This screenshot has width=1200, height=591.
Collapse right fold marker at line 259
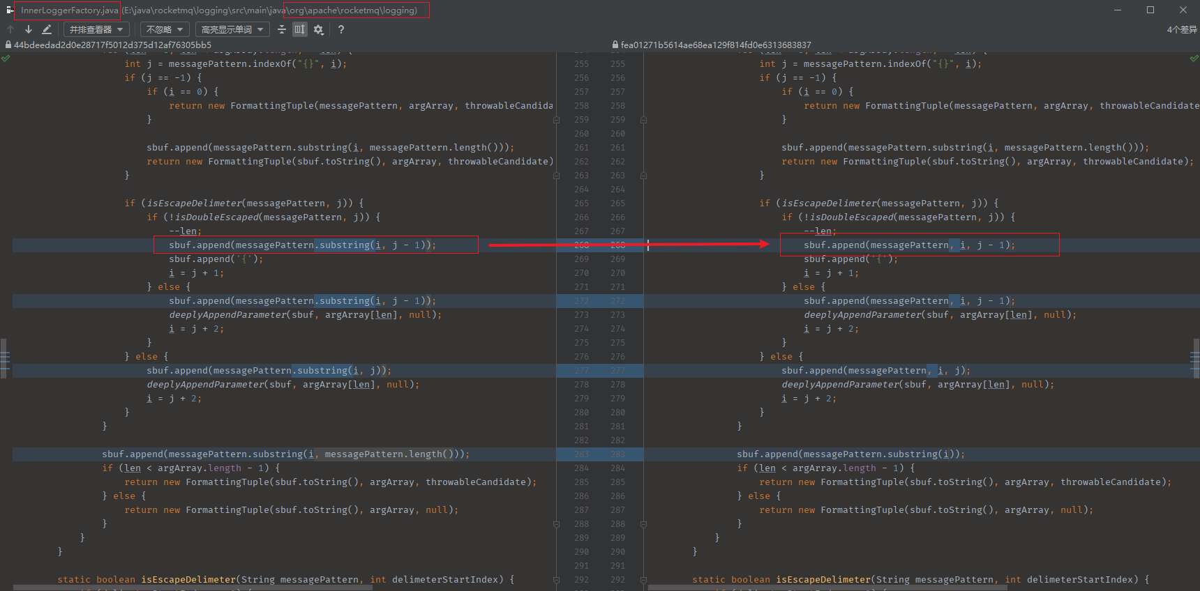(x=643, y=120)
